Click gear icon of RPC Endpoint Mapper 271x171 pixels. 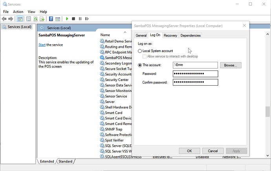102,52
